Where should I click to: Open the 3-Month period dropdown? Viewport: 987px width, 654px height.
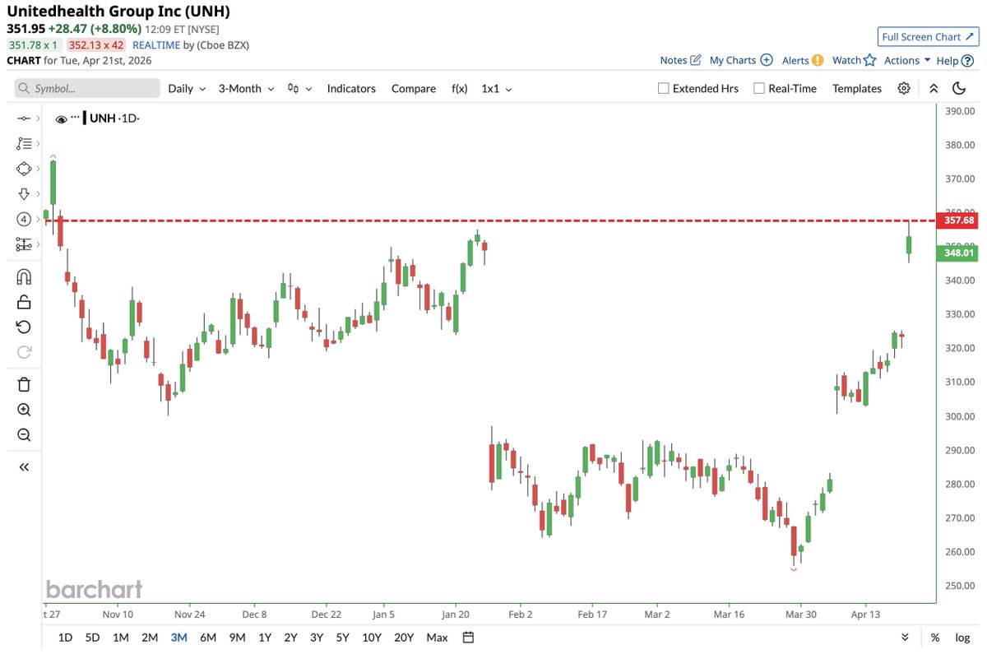(x=246, y=88)
